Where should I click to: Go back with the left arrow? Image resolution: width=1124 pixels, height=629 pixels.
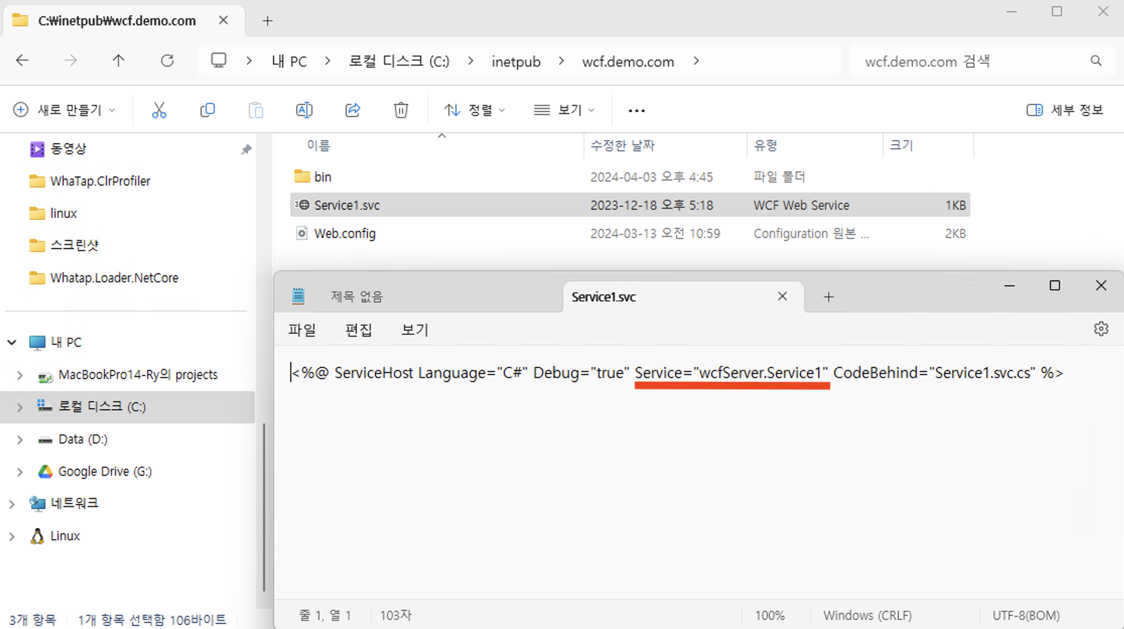[x=22, y=61]
